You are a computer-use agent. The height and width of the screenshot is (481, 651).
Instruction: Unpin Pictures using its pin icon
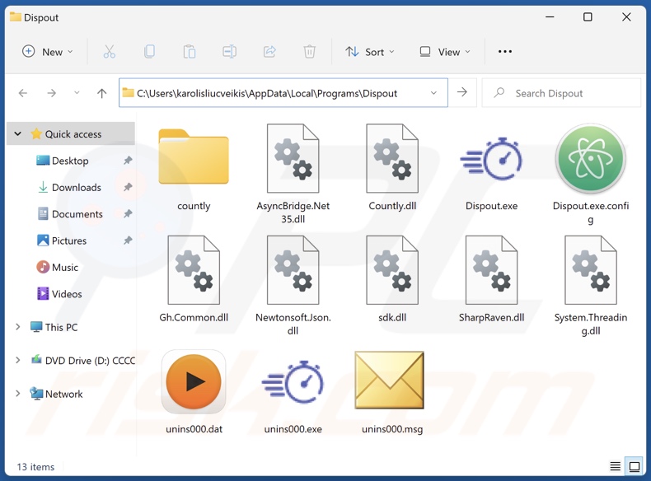[x=128, y=240]
